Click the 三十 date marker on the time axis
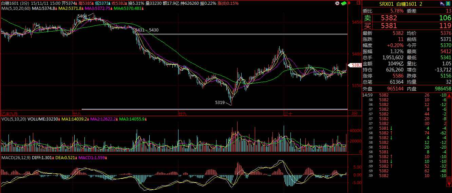 click(x=288, y=113)
